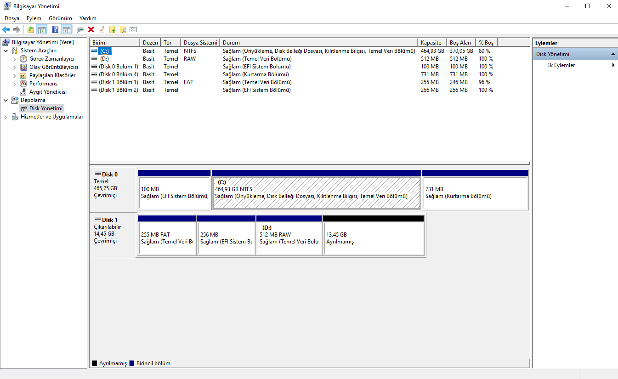Select the Disk 0 label box
This screenshot has height=379, width=618.
113,189
